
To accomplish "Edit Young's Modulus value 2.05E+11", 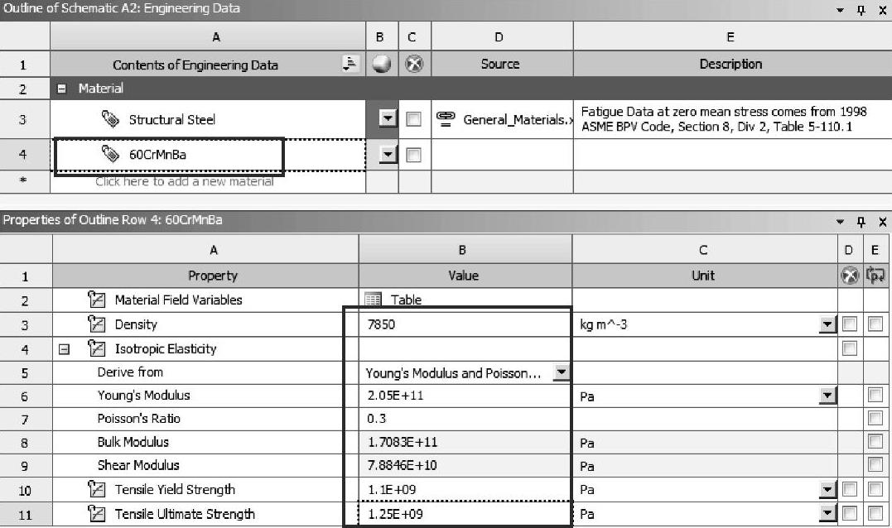I will pyautogui.click(x=465, y=396).
